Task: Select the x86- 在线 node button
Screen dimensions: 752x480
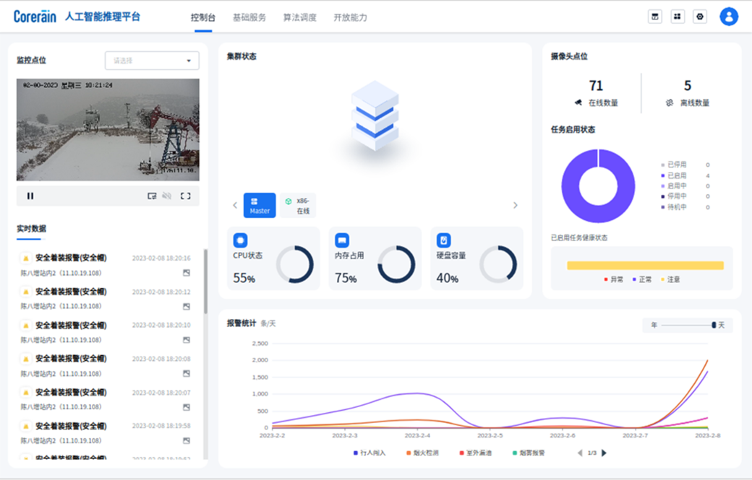Action: point(299,205)
